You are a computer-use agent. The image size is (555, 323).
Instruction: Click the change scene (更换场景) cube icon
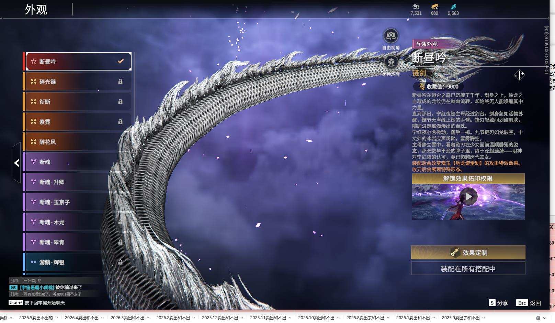(x=391, y=62)
